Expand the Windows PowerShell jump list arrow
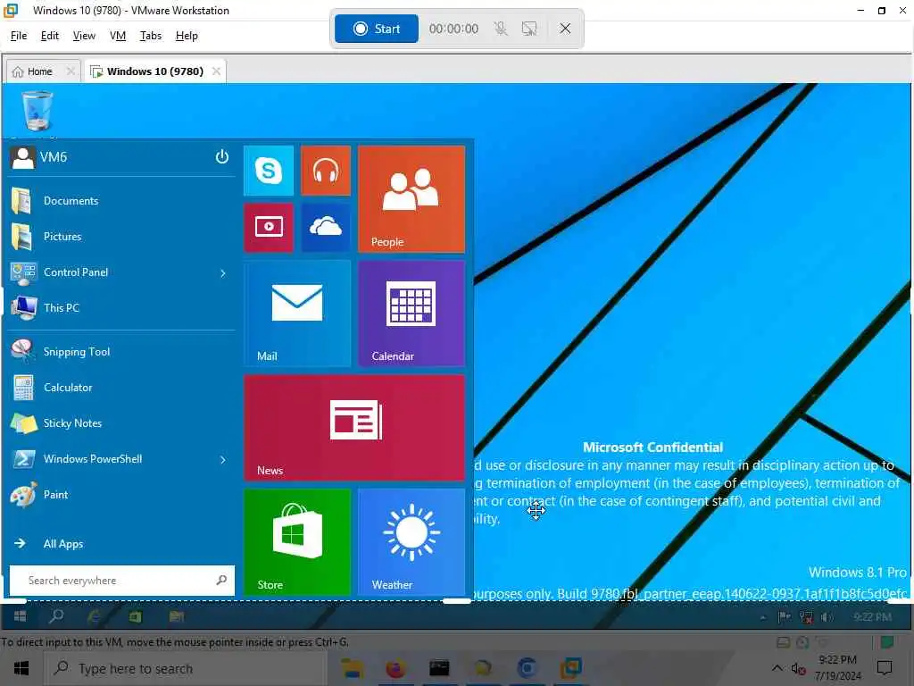Viewport: 914px width, 686px height. (222, 460)
